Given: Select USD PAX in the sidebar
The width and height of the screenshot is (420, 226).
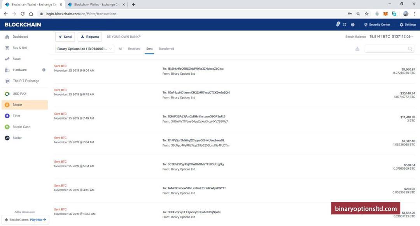Looking at the screenshot, I should point(24,94).
